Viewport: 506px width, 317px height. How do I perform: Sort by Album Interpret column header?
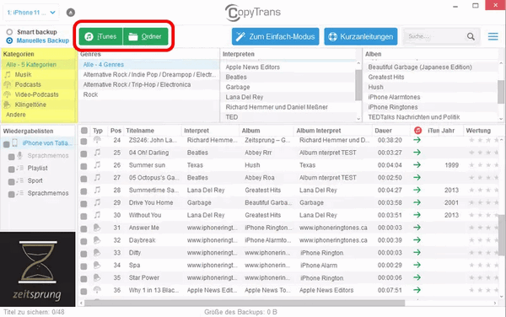click(318, 131)
